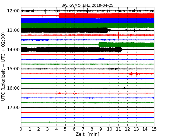Click x-axis tick label 10
The width and height of the screenshot is (175, 140).
click(x=110, y=129)
